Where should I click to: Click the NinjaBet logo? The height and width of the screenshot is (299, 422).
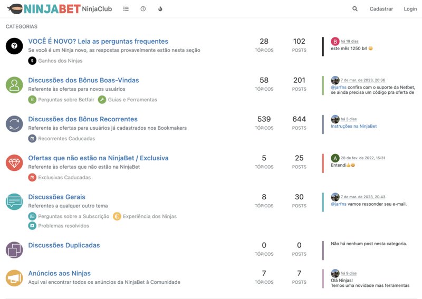click(x=44, y=9)
